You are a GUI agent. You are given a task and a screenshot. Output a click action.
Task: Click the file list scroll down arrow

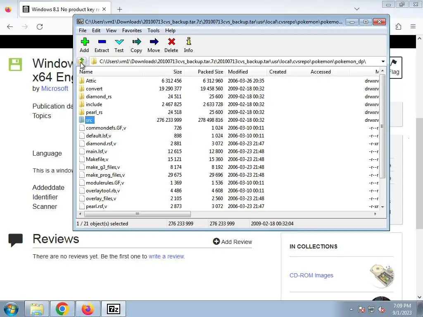coord(382,207)
